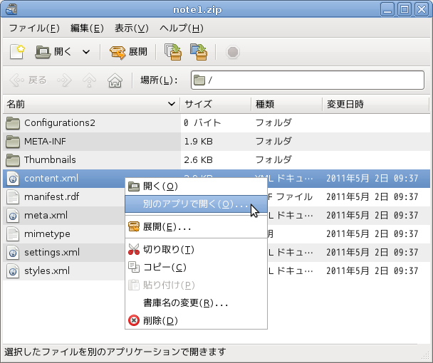Click the add folder to archive icon

click(199, 52)
